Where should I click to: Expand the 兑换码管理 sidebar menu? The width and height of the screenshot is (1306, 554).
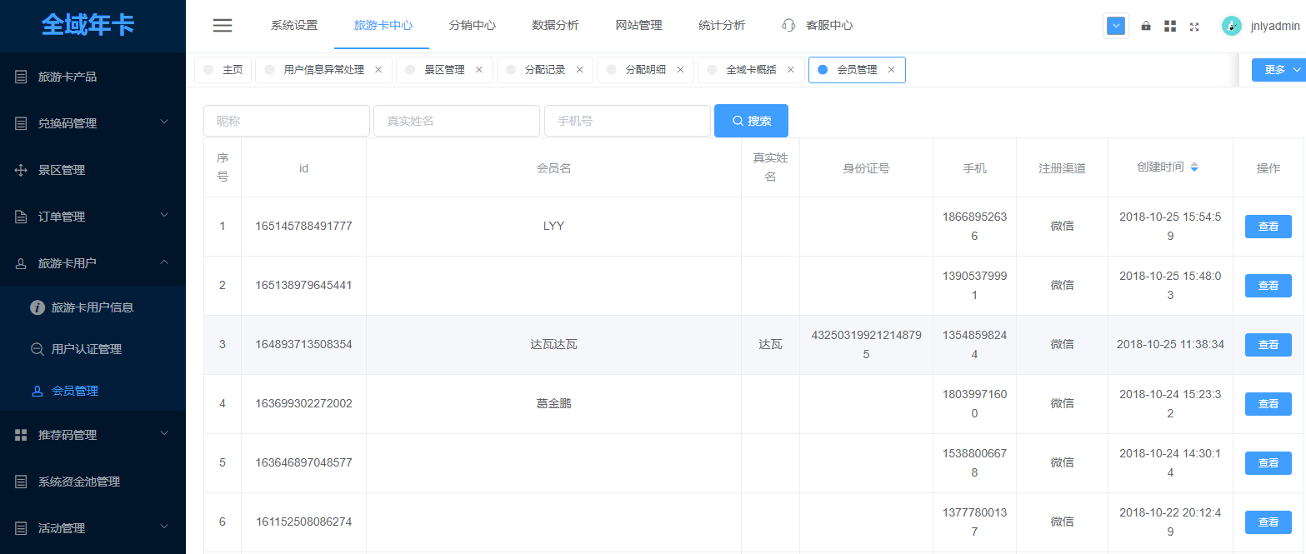point(164,122)
